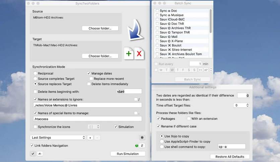This screenshot has height=162, width=280.
Task: Toggle the Manage dates checkbox
Action: [89, 73]
